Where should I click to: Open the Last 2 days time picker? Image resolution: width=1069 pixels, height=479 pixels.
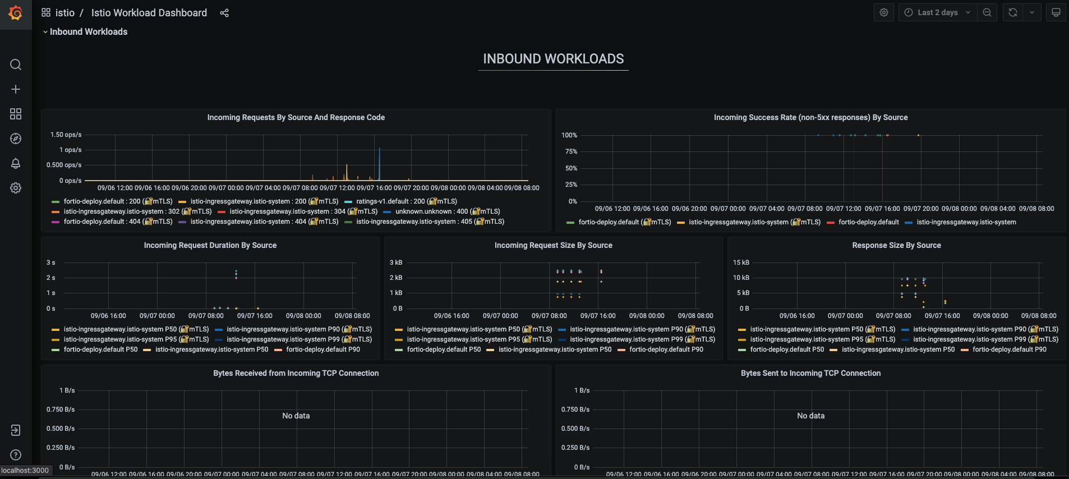tap(937, 12)
